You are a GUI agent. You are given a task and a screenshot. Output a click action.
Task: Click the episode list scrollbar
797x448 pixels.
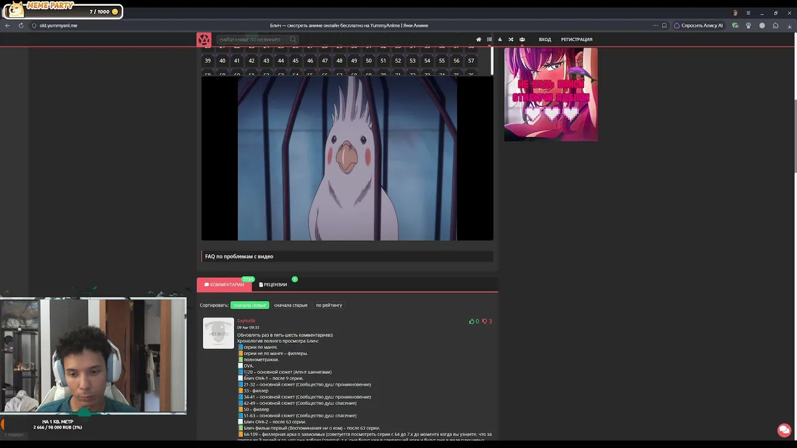492,60
